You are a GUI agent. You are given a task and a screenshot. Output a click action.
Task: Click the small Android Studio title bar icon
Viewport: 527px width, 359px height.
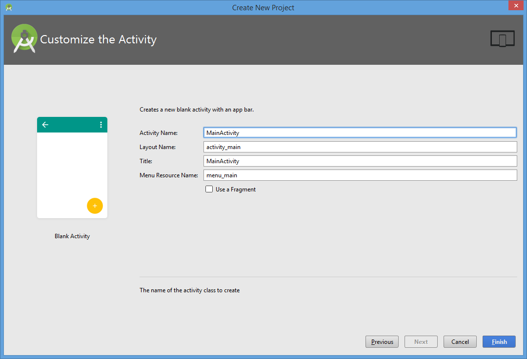(9, 7)
